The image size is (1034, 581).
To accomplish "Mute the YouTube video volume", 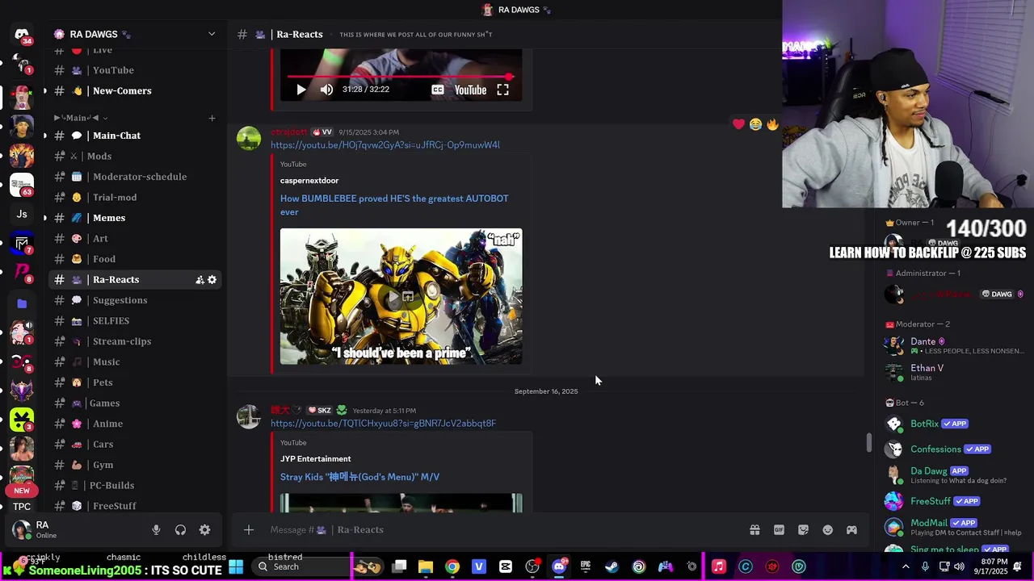I will click(x=326, y=90).
